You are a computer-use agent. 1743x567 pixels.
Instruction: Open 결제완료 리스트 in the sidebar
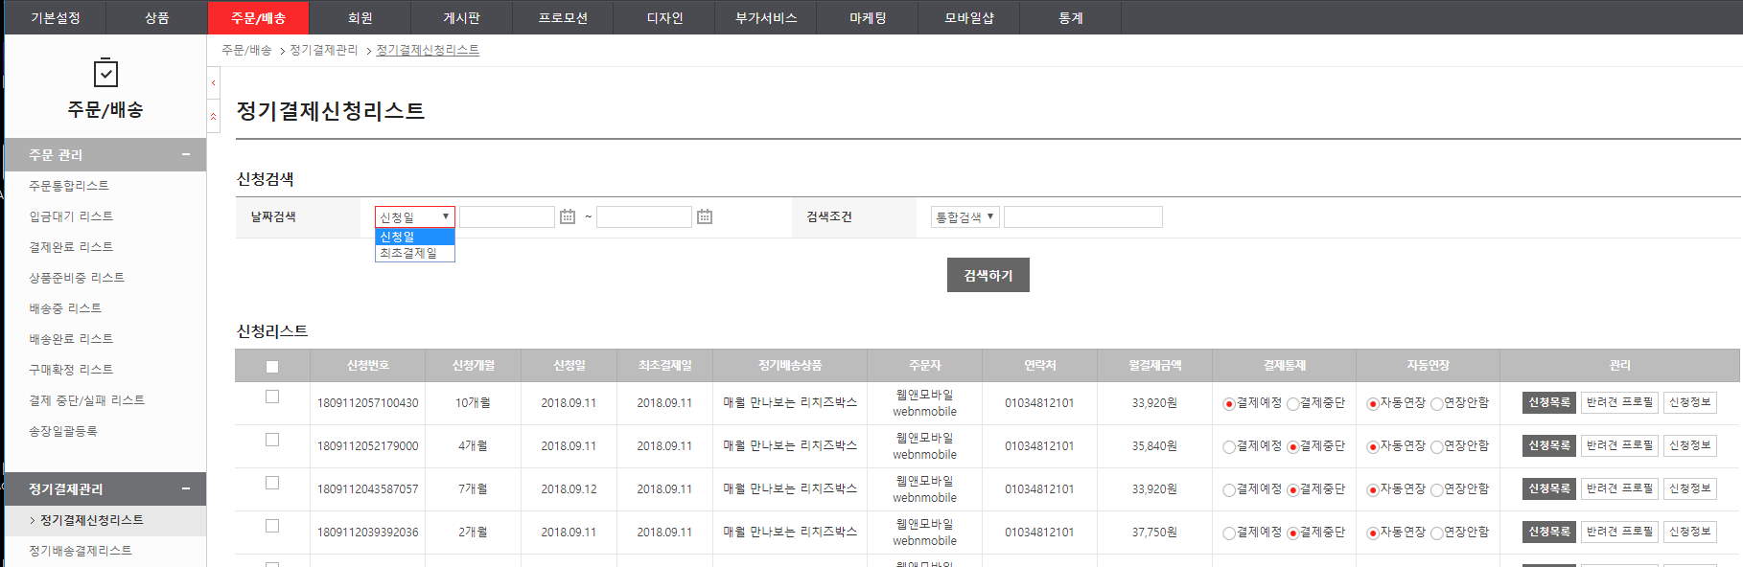[x=71, y=247]
